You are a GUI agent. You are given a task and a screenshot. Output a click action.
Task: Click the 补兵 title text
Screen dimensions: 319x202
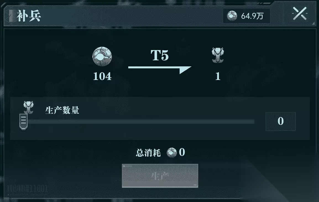[x=29, y=16]
